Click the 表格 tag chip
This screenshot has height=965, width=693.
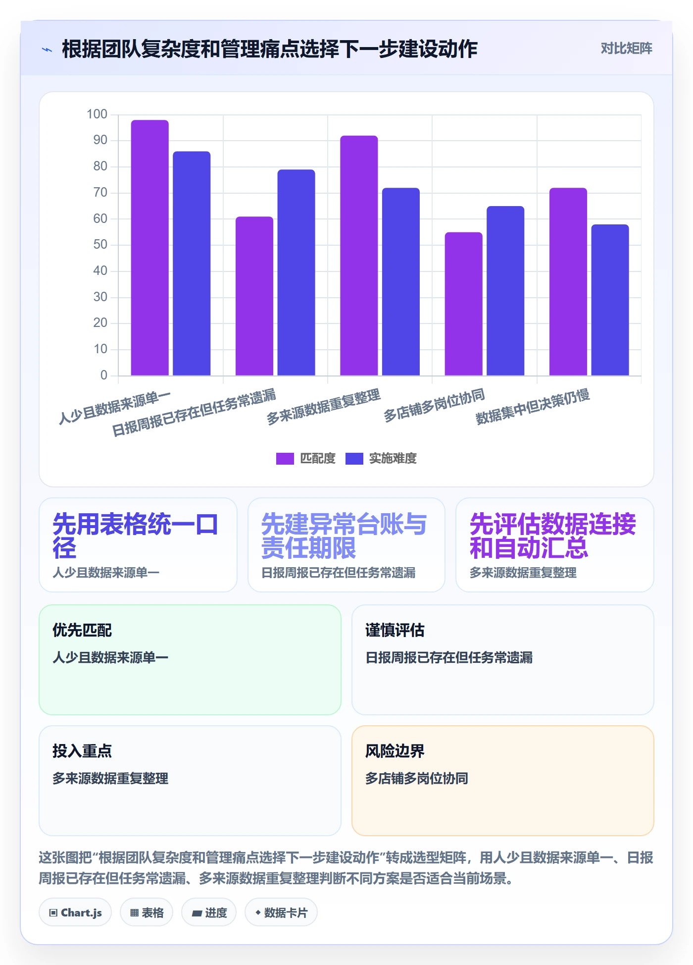pyautogui.click(x=147, y=912)
